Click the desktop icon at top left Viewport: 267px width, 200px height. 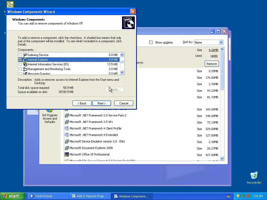point(10,4)
